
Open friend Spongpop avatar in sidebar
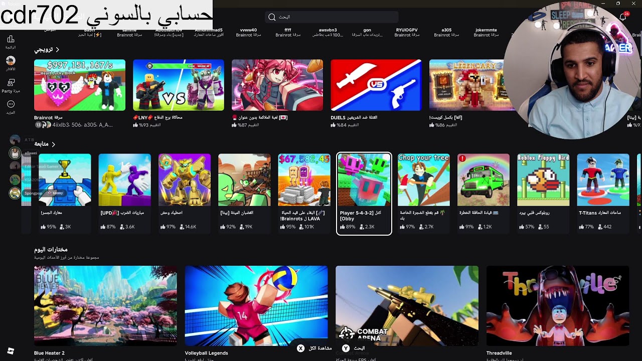[15, 193]
